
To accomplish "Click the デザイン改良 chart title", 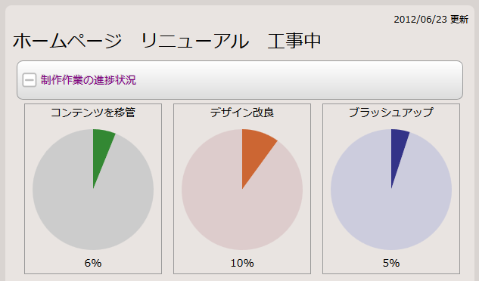I will click(x=242, y=113).
